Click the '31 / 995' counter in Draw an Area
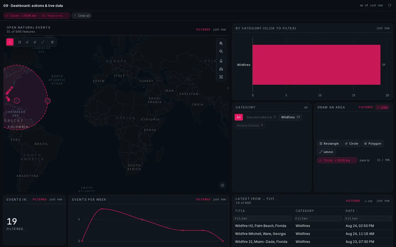The width and height of the screenshot is (396, 247). pos(383,160)
